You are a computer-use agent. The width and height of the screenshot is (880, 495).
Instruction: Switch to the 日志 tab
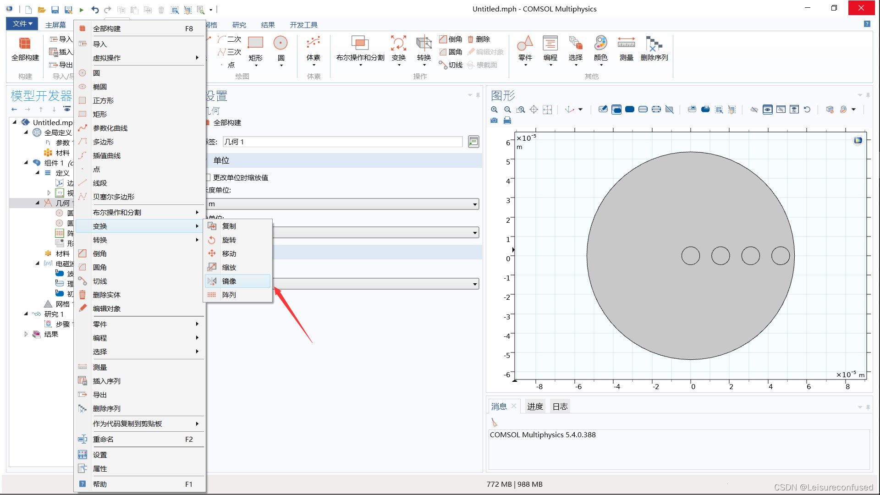tap(560, 407)
